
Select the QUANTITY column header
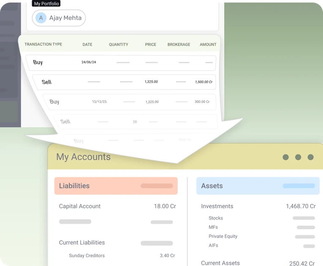(x=118, y=44)
